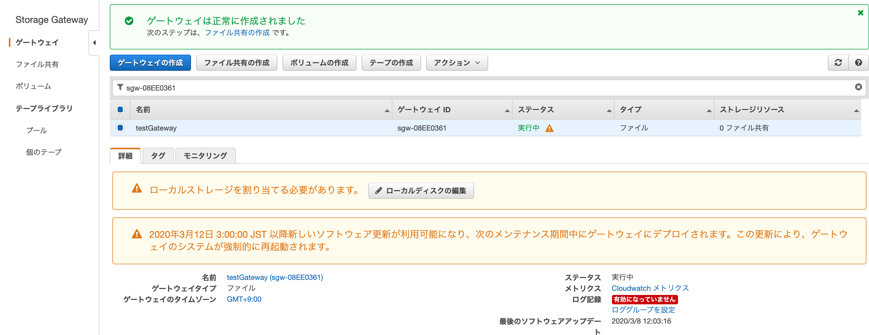Click the filter funnel icon
869x335 pixels.
point(120,87)
